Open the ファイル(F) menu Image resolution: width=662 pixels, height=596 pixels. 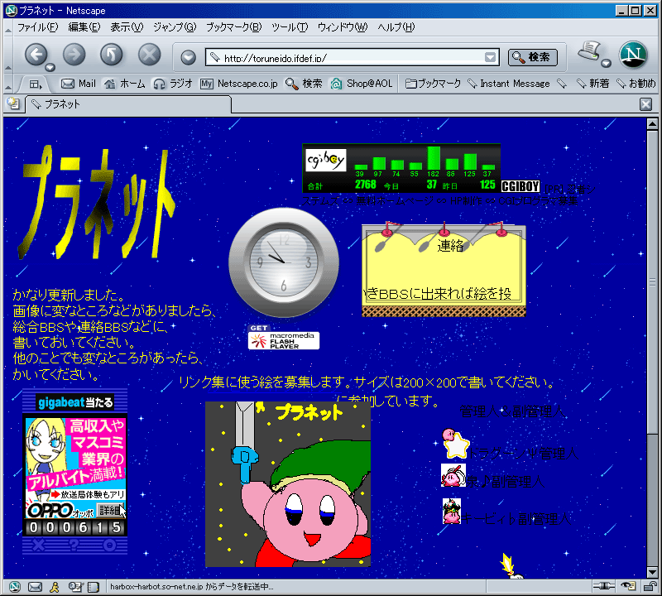tap(37, 27)
